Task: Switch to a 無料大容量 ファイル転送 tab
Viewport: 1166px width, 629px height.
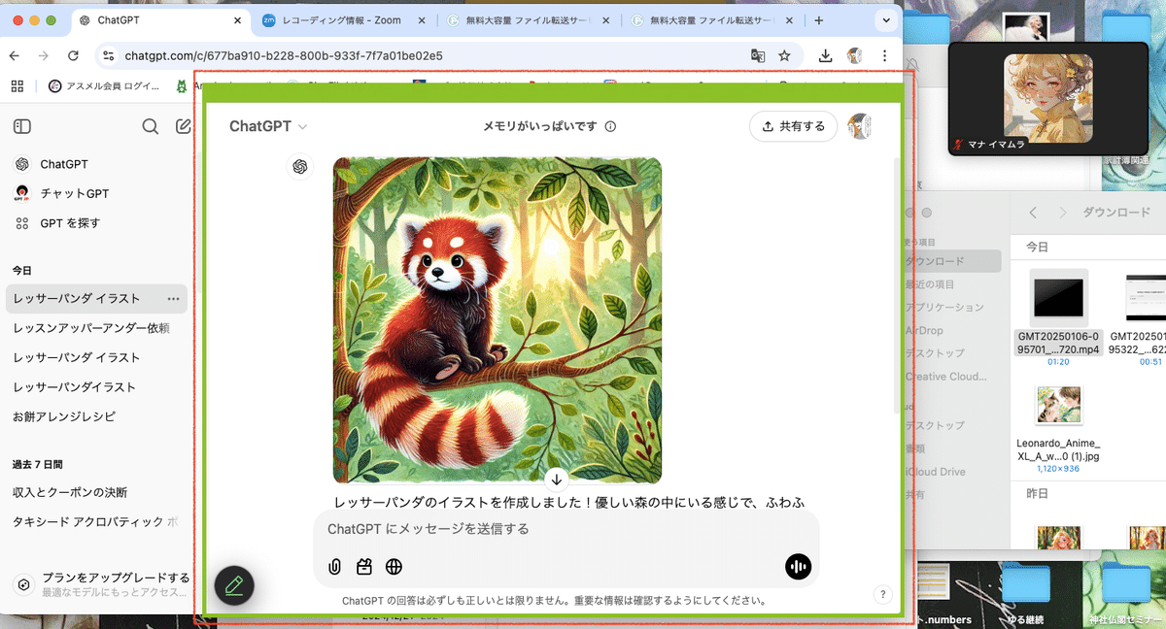Action: coord(525,19)
